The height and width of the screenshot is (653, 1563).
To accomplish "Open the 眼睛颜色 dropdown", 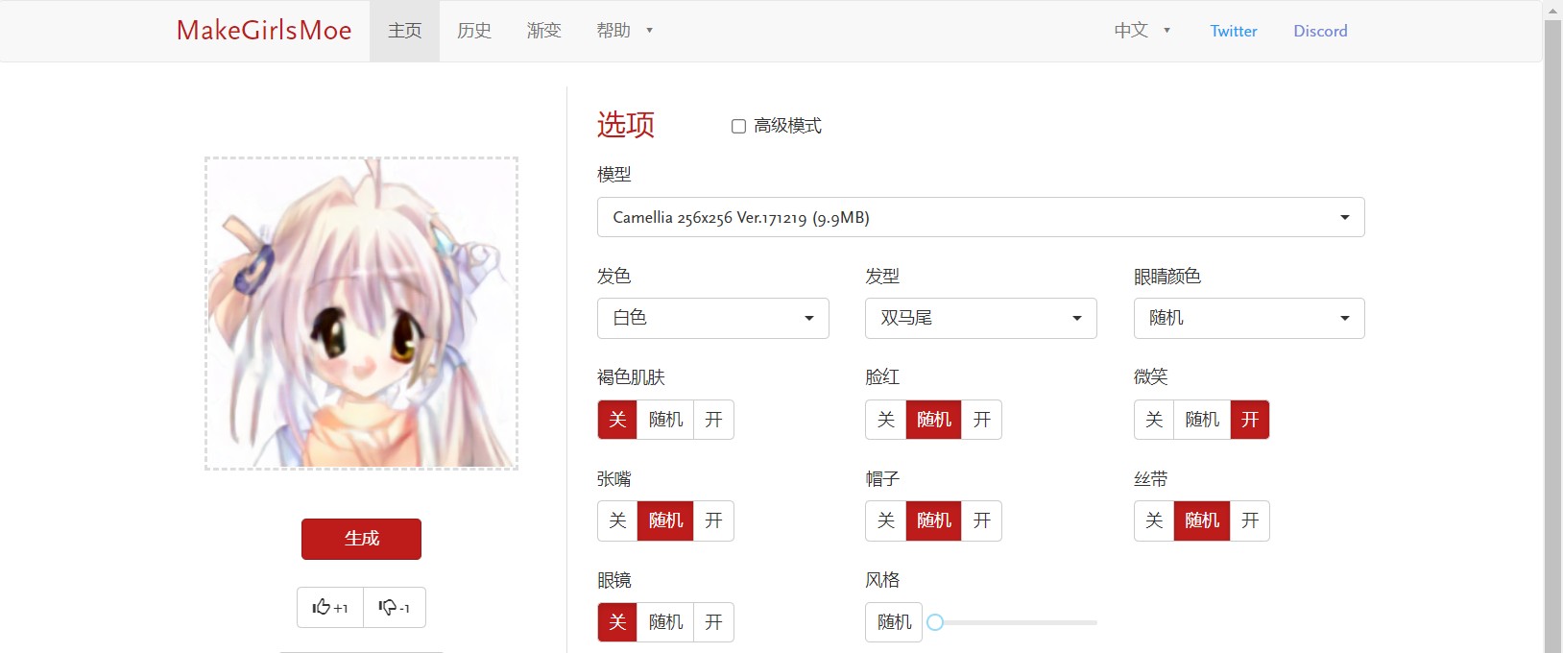I will [x=1249, y=318].
